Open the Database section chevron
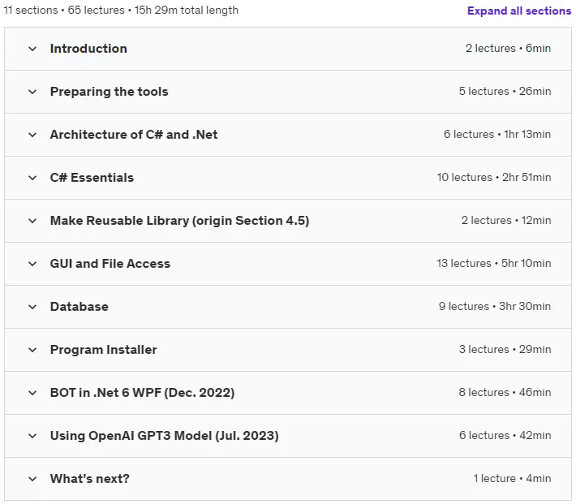This screenshot has width=576, height=504. 32,307
